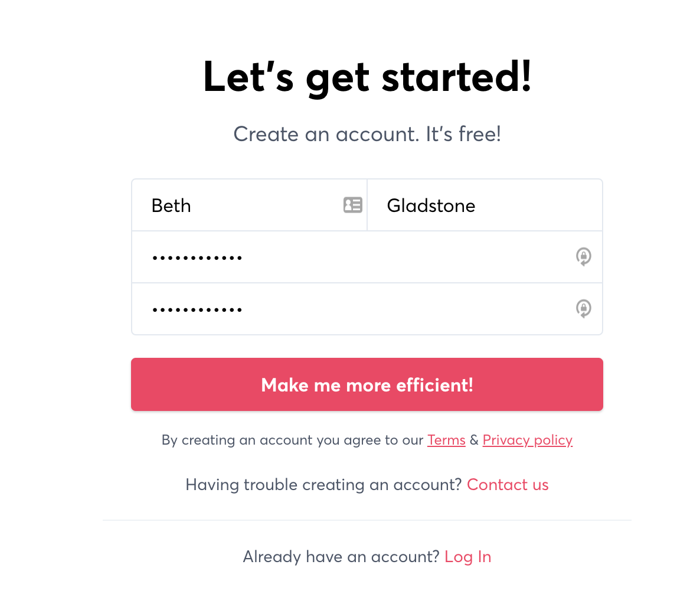
Task: Click the "Having trouble creating an account?" text
Action: (x=323, y=485)
